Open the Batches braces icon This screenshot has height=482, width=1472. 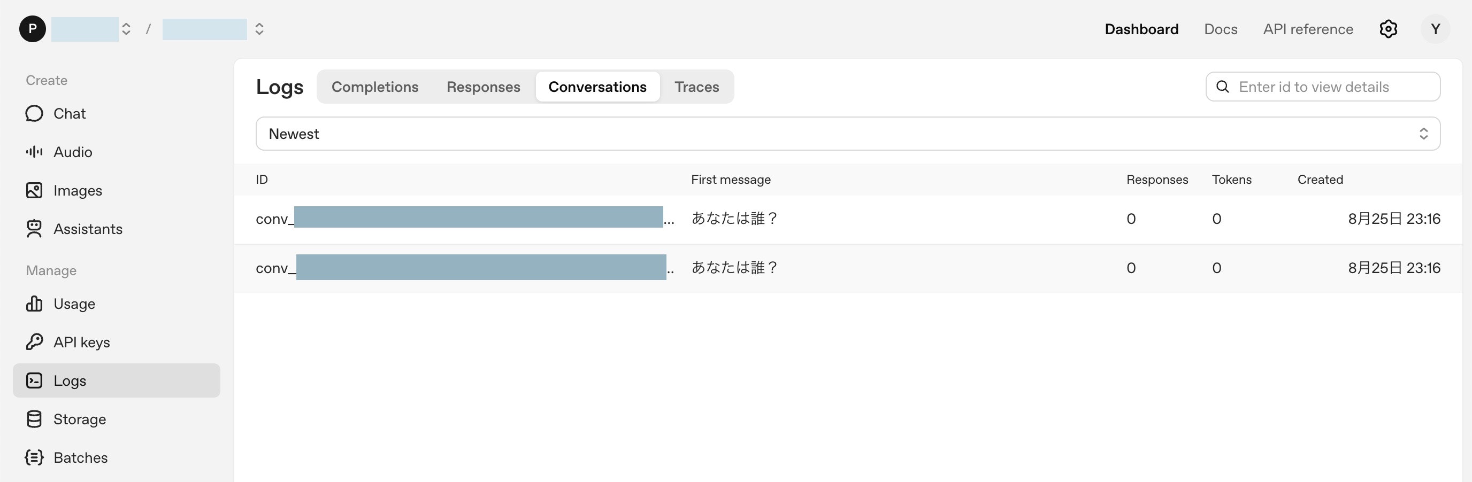click(34, 457)
